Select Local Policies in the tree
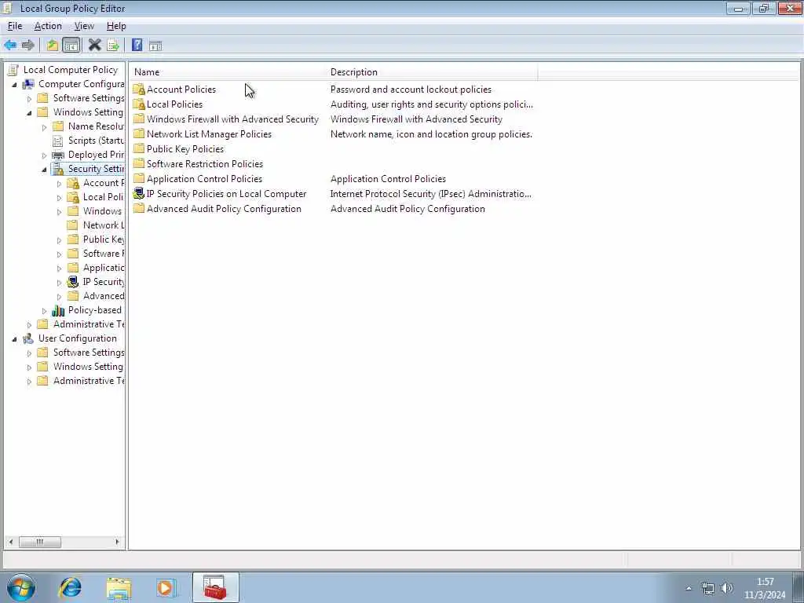804x603 pixels. pyautogui.click(x=104, y=197)
